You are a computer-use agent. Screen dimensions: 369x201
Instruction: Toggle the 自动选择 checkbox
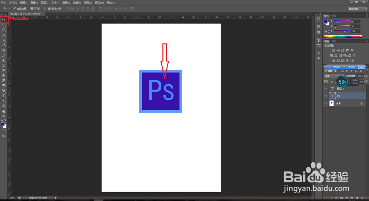(x=15, y=8)
